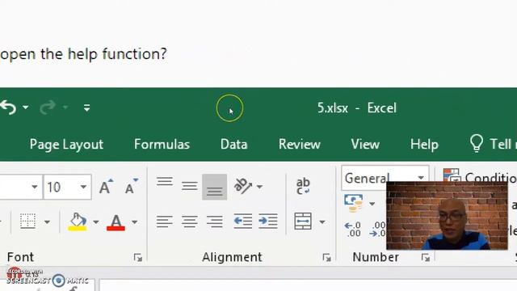Click the Accounting Number Format icon
Image resolution: width=517 pixels, height=291 pixels.
pyautogui.click(x=354, y=203)
